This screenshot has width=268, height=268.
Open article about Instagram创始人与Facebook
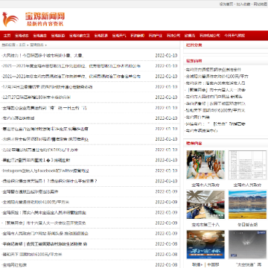(x=45, y=170)
